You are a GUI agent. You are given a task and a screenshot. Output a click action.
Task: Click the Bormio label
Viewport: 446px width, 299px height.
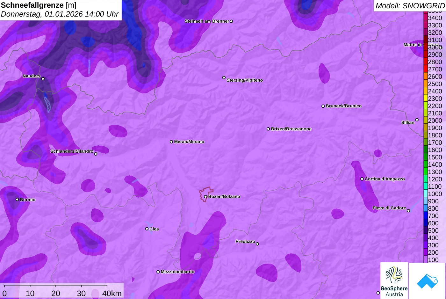28,200
